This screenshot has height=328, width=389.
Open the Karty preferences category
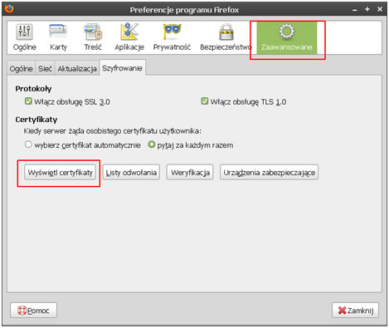[x=58, y=37]
